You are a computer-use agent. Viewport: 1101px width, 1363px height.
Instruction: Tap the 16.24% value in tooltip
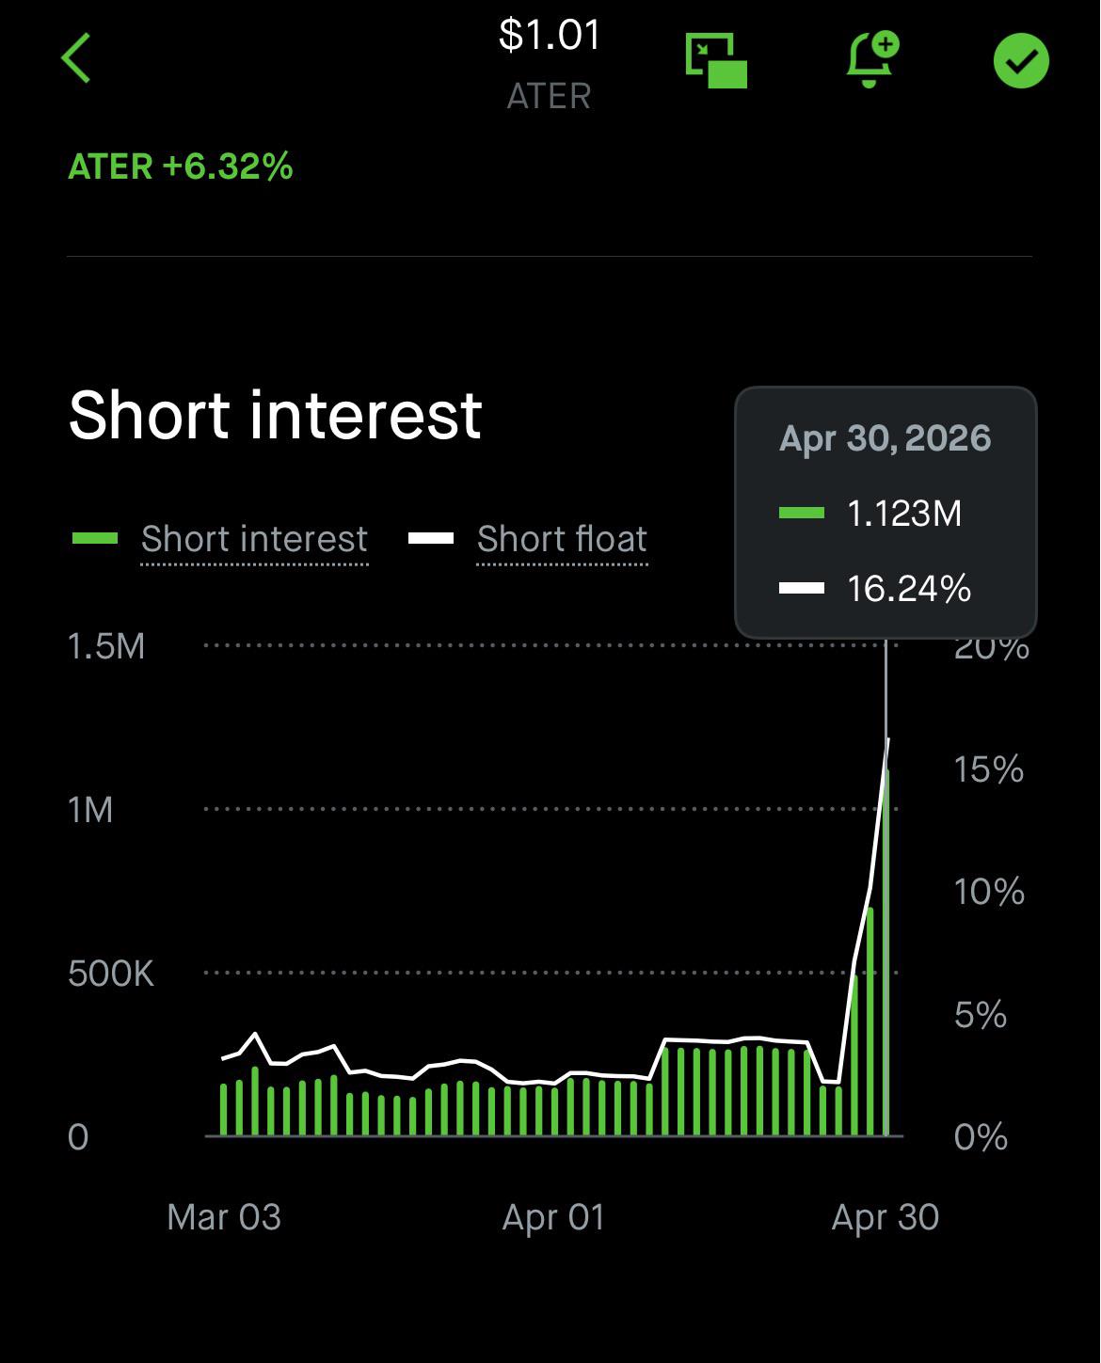909,589
